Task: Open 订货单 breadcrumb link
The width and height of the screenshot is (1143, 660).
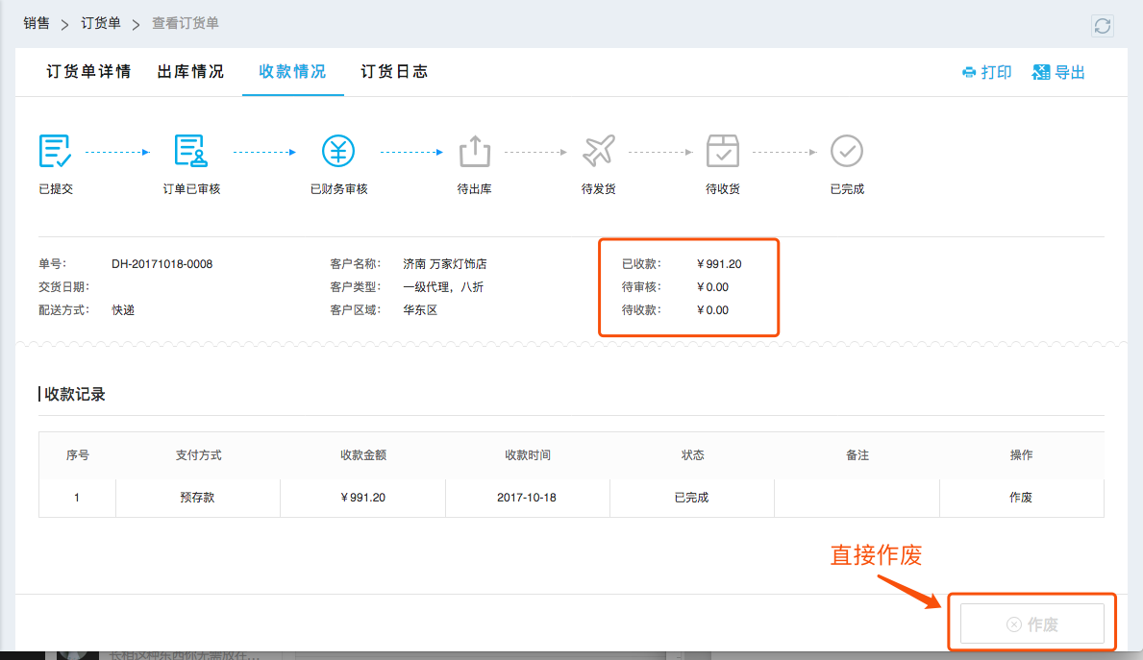Action: [x=101, y=23]
